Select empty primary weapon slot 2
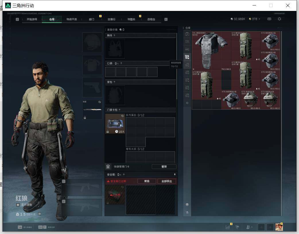Screen dimensions: 299x234 [82, 208]
